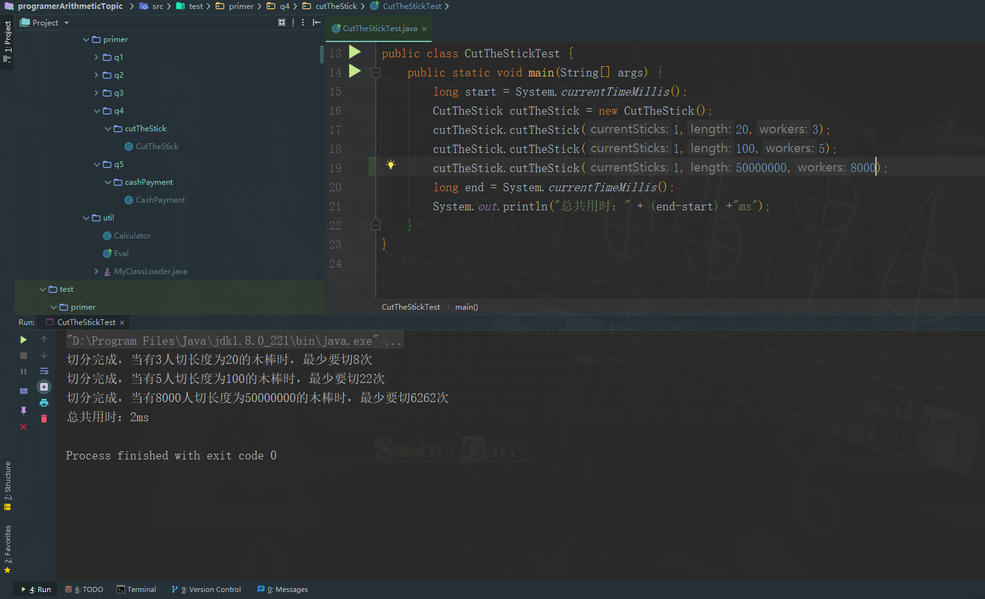Click the project tree vertical scrollbar
This screenshot has height=599, width=985.
(322, 54)
